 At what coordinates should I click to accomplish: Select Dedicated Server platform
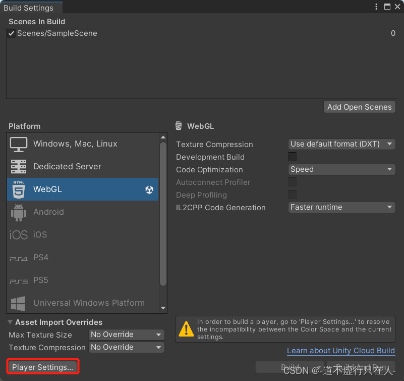point(83,166)
